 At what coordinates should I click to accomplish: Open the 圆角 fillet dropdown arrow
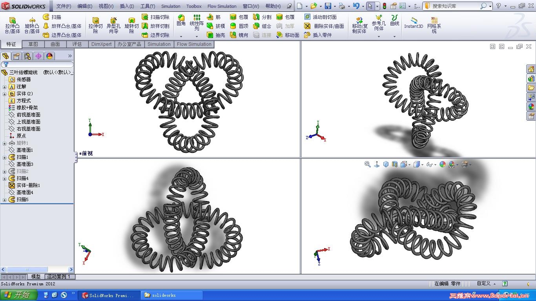pyautogui.click(x=181, y=36)
